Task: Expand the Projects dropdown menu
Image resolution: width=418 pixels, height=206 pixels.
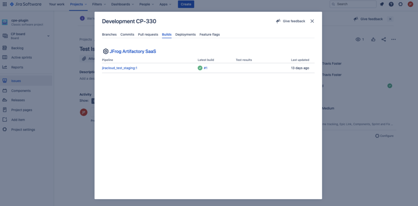Action: 78,4
